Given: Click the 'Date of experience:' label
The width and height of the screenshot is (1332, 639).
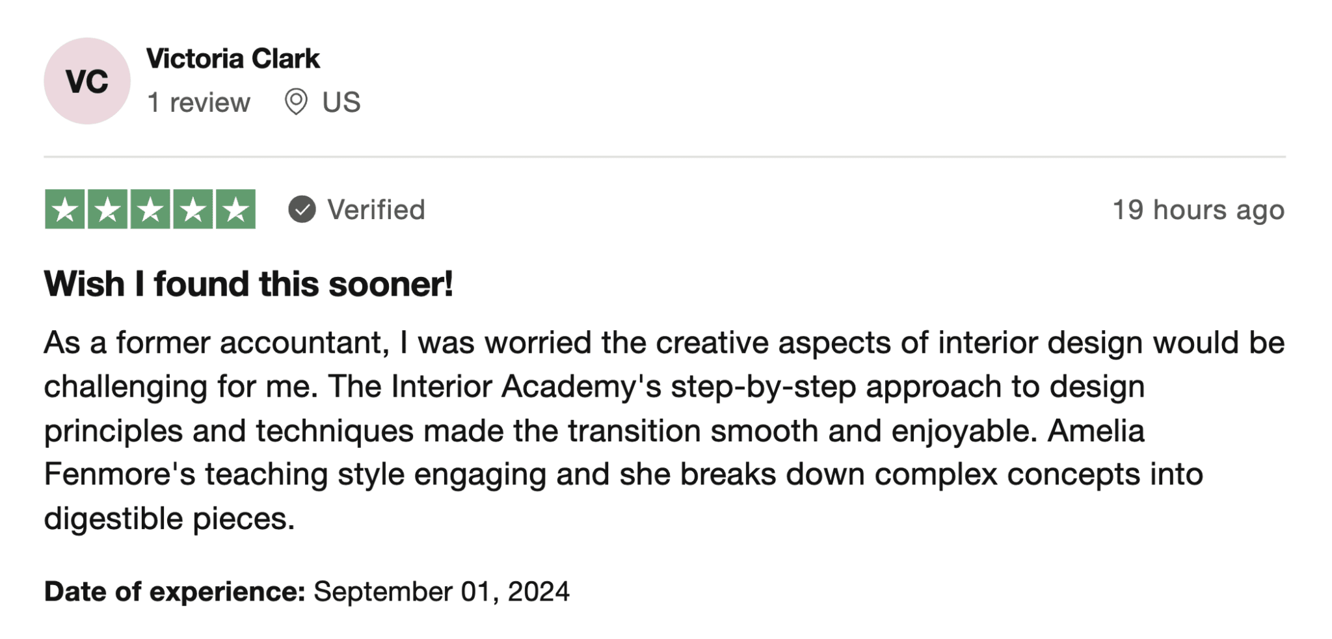Looking at the screenshot, I should (174, 592).
